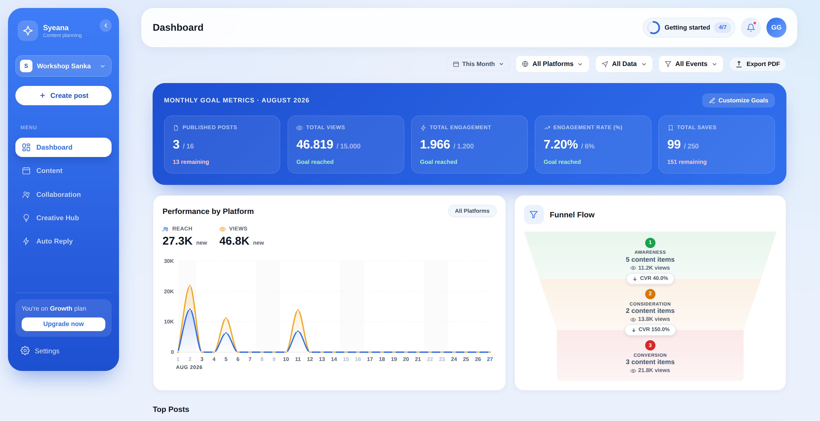
Task: Click the Getting started progress ring
Action: (653, 28)
